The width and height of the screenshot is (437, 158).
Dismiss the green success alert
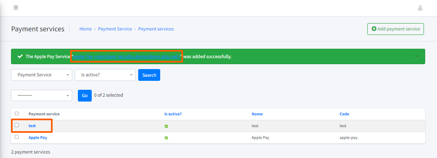[417, 56]
